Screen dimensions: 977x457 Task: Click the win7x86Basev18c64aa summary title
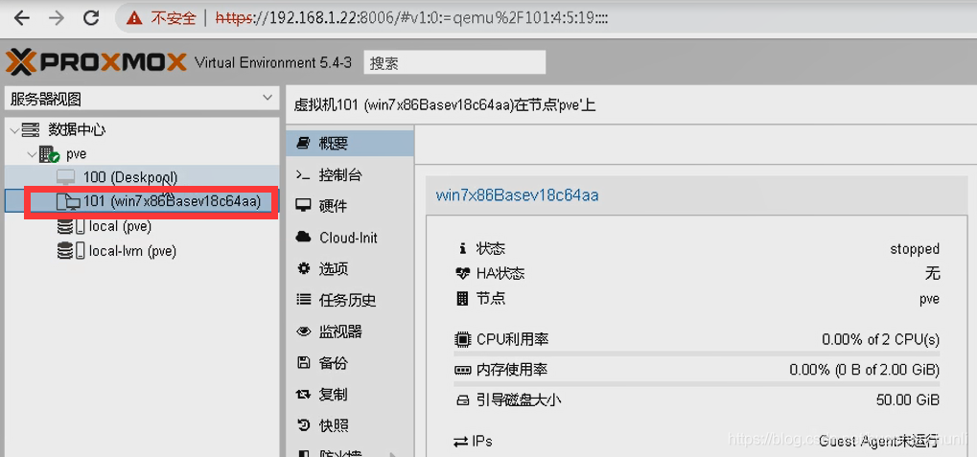(x=517, y=194)
